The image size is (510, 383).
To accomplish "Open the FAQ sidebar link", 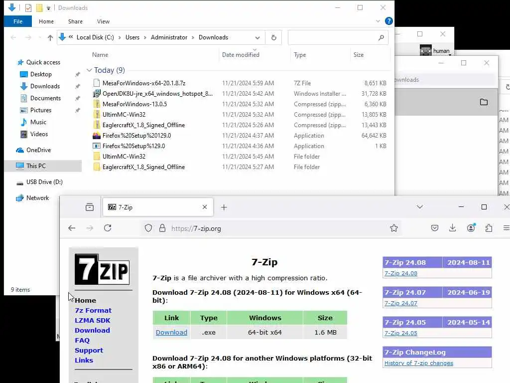I will (x=82, y=340).
